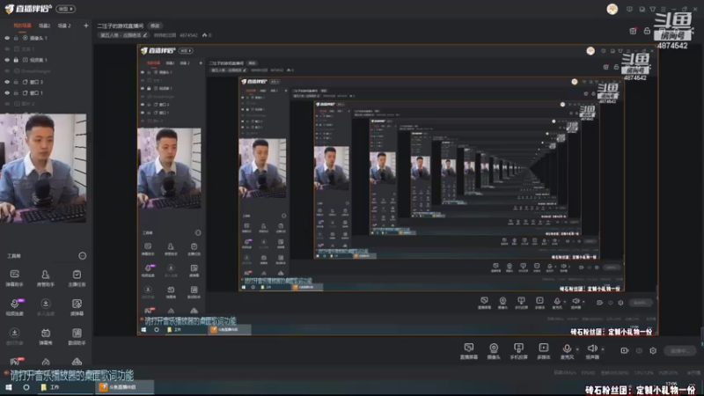This screenshot has width=704, height=396.
Task: Open 房管助手 in the outer 工具箱 panel
Action: (46, 278)
